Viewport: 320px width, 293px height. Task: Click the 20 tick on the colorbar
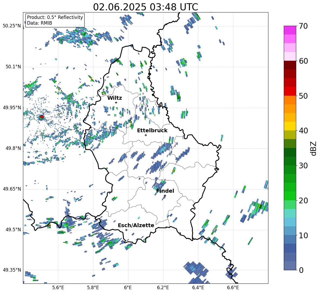303,200
